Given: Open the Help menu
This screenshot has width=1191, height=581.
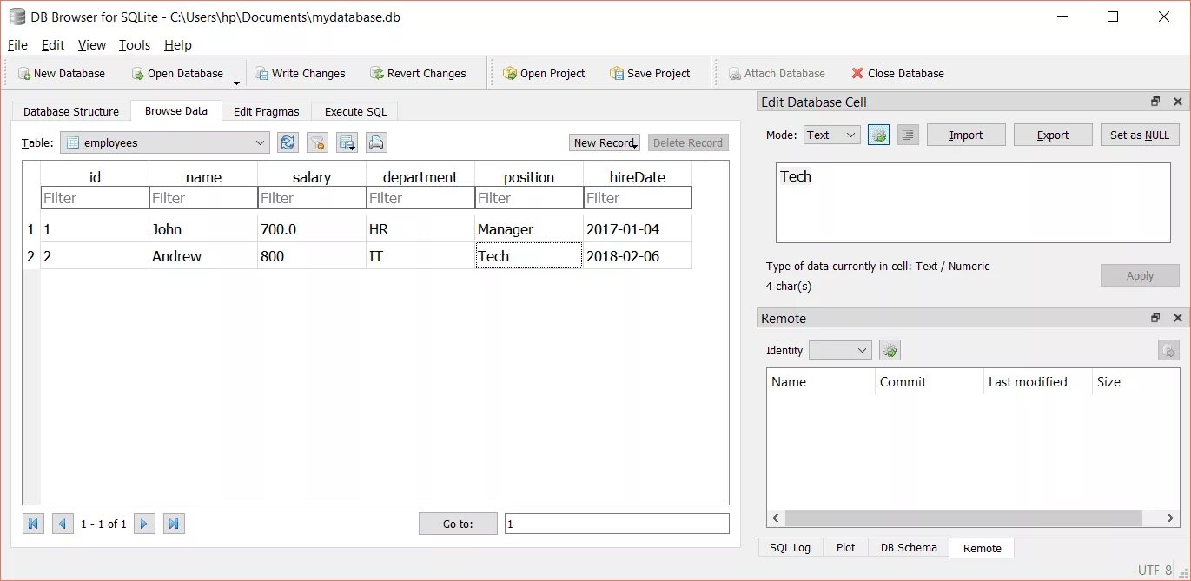Looking at the screenshot, I should coord(178,45).
